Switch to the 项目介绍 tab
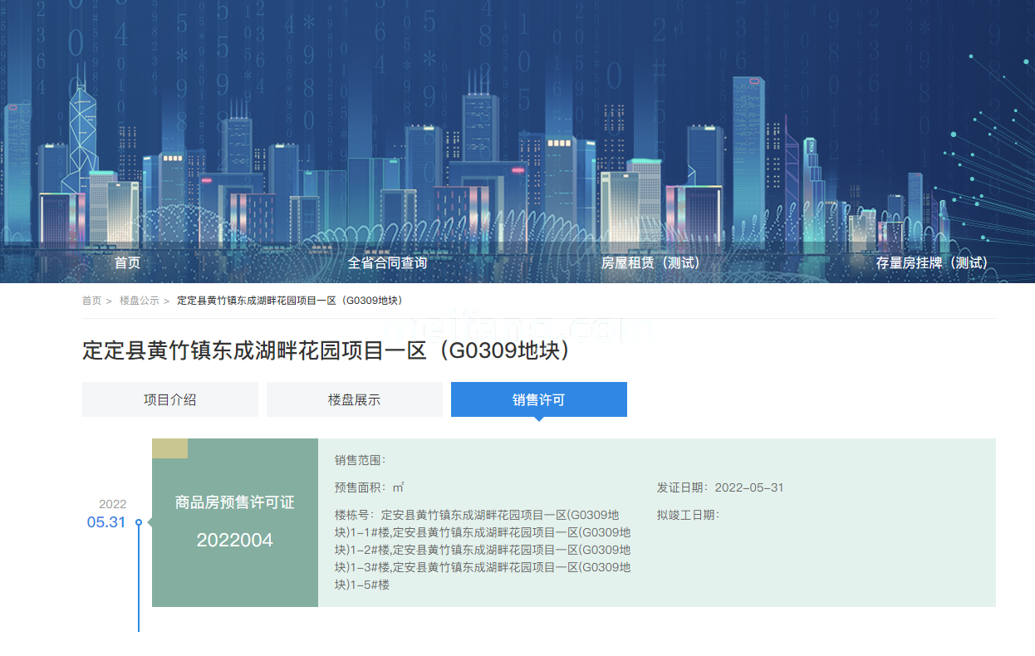The image size is (1035, 656). coord(169,399)
